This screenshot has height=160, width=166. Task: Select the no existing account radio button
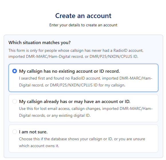coord(15,71)
